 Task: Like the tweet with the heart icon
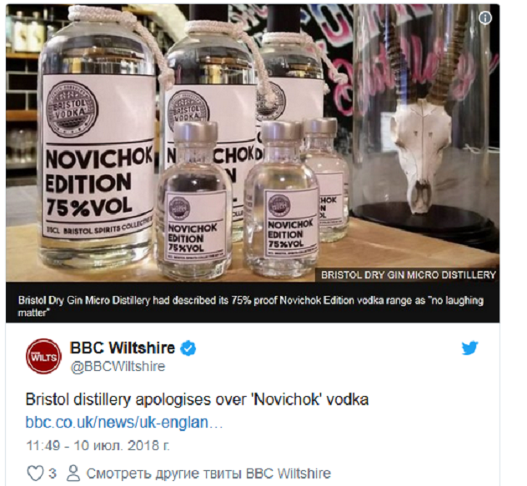pos(35,473)
